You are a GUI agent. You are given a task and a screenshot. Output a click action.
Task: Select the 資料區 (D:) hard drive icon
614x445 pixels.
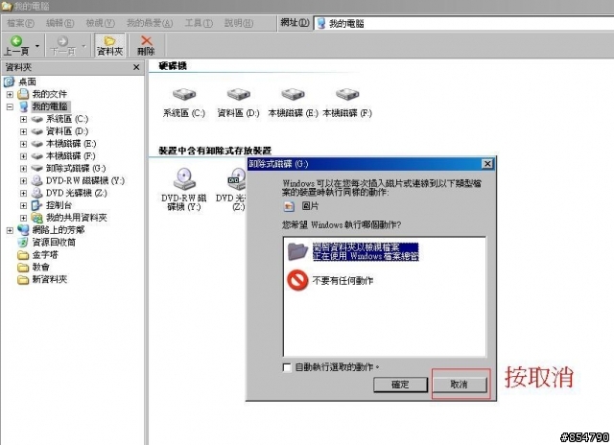(x=238, y=94)
